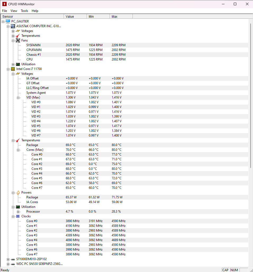The image size is (253, 272).
Task: Expand the motherboard Voltages node
Action: pyautogui.click(x=13, y=31)
